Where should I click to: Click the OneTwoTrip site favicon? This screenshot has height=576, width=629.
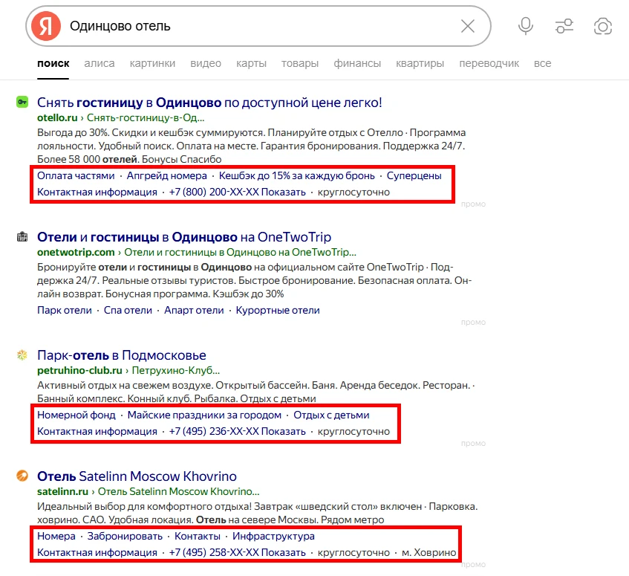(x=22, y=237)
